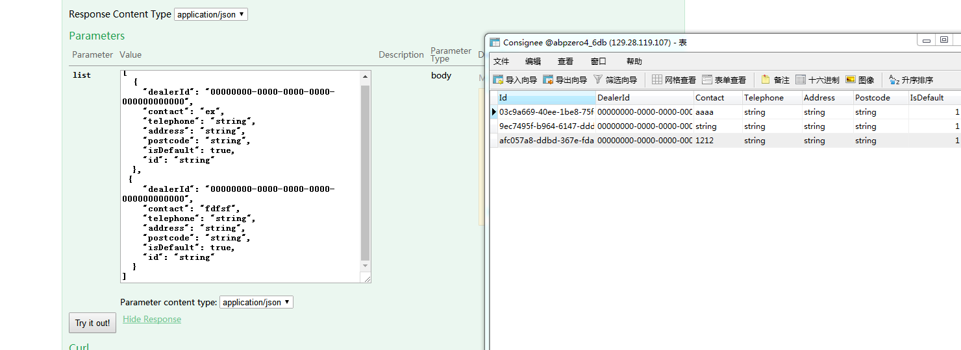Select the cell with Id afc057a8-ddbd-367e-fda
Image resolution: width=961 pixels, height=350 pixels.
pos(546,141)
